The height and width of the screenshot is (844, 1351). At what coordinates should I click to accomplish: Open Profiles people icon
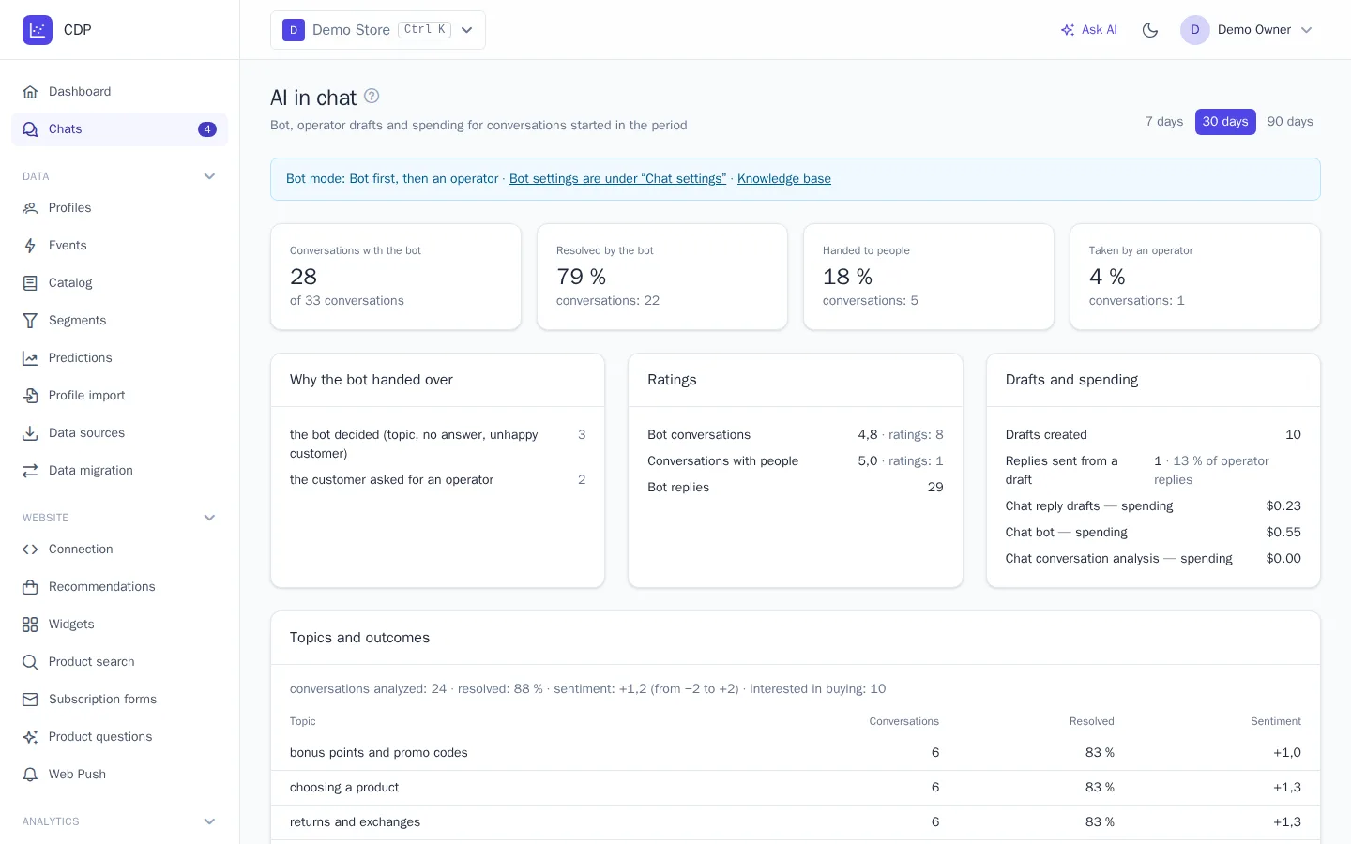[30, 208]
